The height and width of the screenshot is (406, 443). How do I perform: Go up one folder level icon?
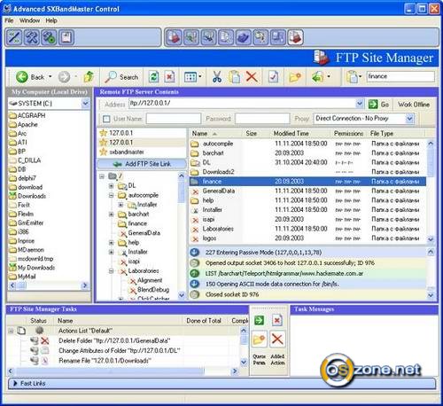click(89, 77)
